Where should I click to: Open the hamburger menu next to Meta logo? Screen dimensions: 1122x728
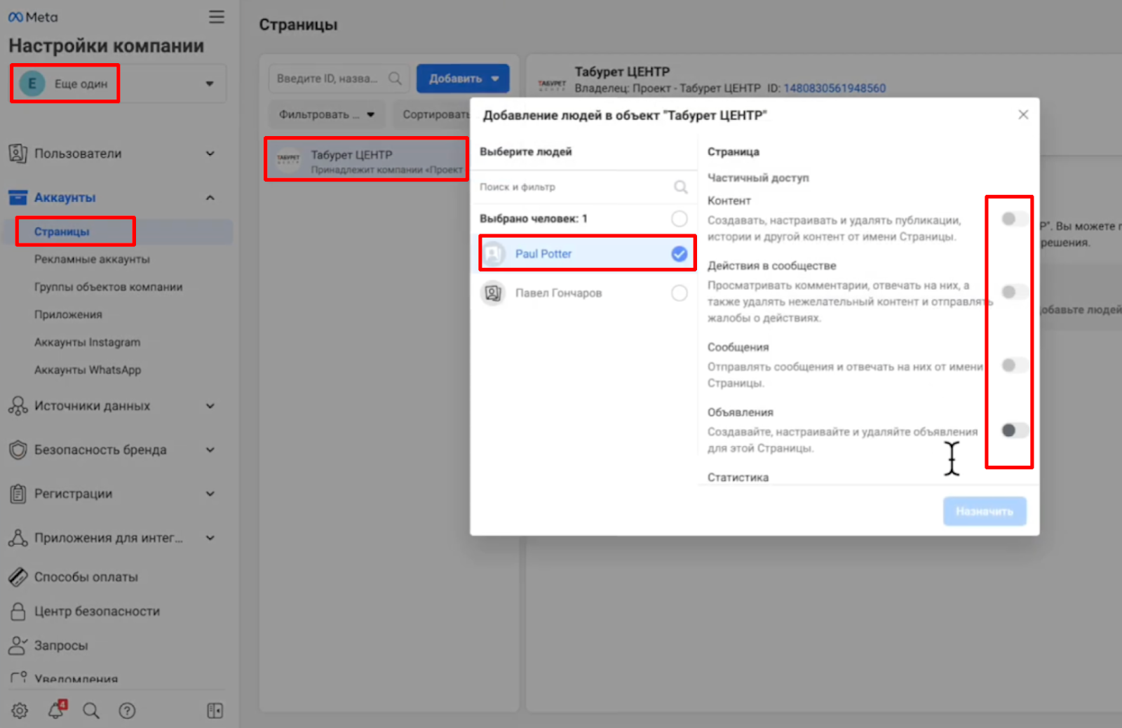coord(217,17)
